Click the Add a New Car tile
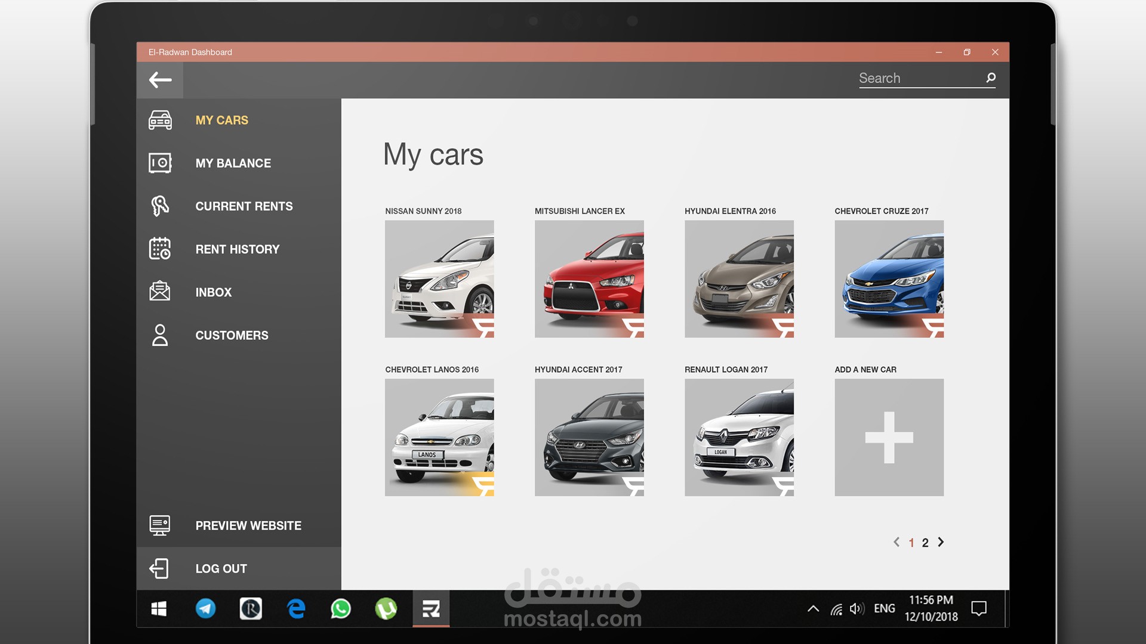This screenshot has height=644, width=1146. (889, 437)
